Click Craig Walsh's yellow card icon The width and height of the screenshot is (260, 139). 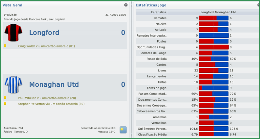click(5, 46)
